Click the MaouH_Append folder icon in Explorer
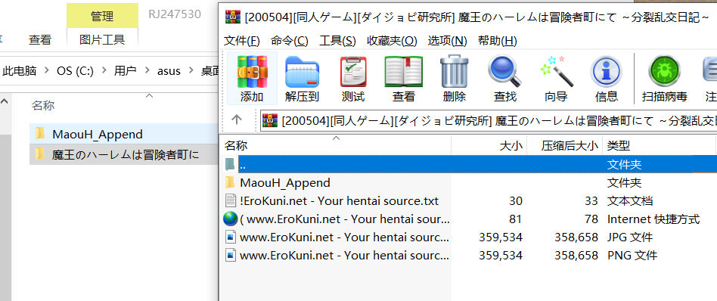The width and height of the screenshot is (717, 301). 40,134
